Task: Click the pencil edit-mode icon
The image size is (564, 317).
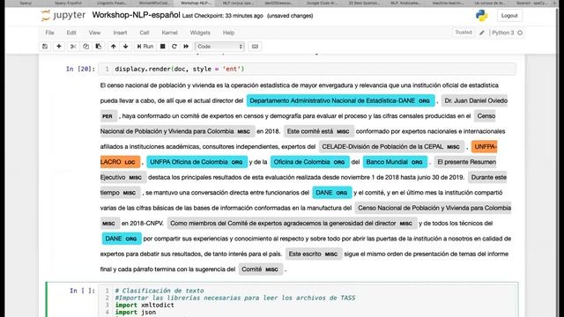Action: (x=482, y=33)
